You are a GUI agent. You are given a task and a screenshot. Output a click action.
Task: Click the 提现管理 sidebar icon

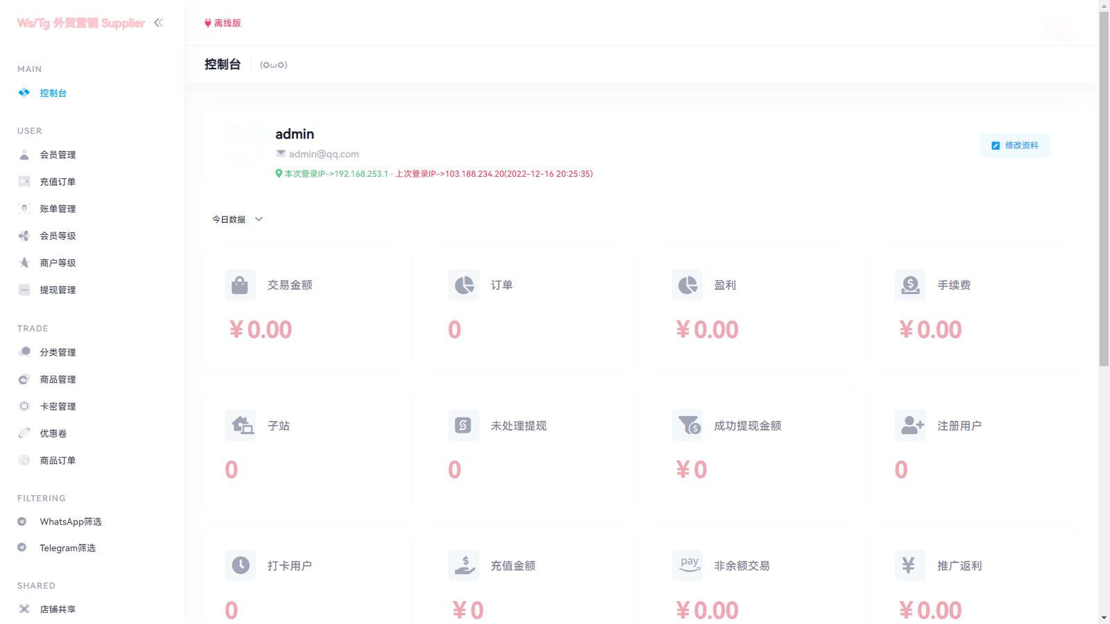pyautogui.click(x=24, y=290)
